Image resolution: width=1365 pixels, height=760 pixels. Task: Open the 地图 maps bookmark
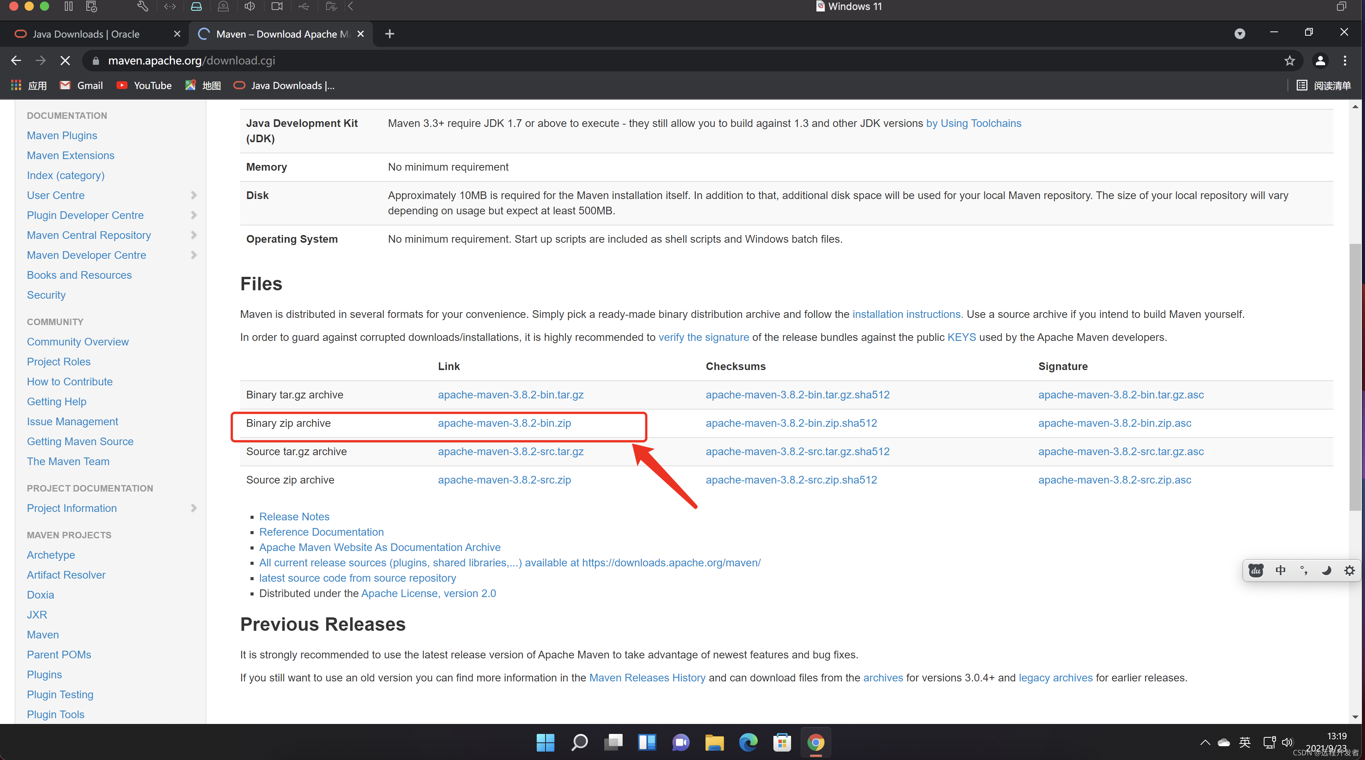pyautogui.click(x=203, y=85)
